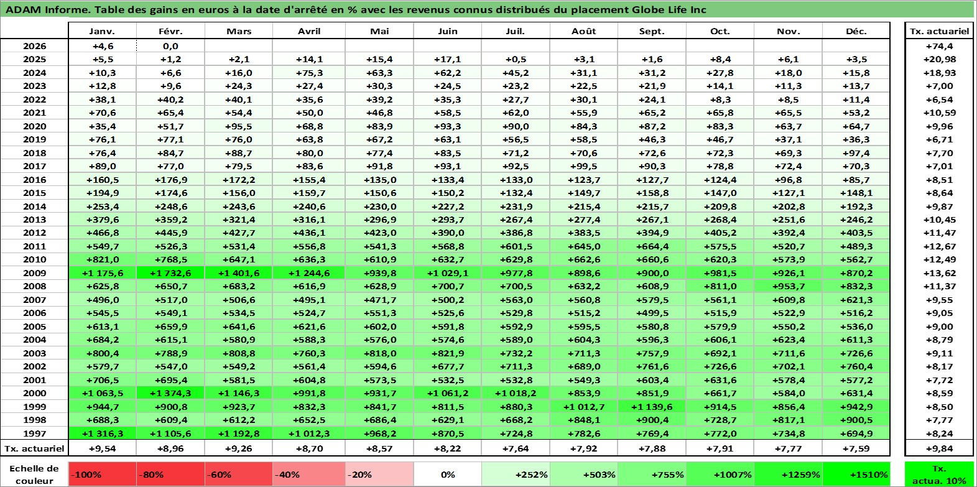Select the Févr. column header
Viewport: 977px width, 487px height.
click(170, 31)
